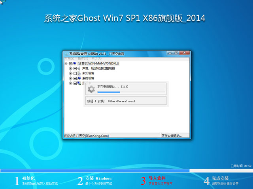Click the 线程-1 安装: Other\Vmware\sound line
Viewport: 253px width, 189px height.
pyautogui.click(x=111, y=101)
